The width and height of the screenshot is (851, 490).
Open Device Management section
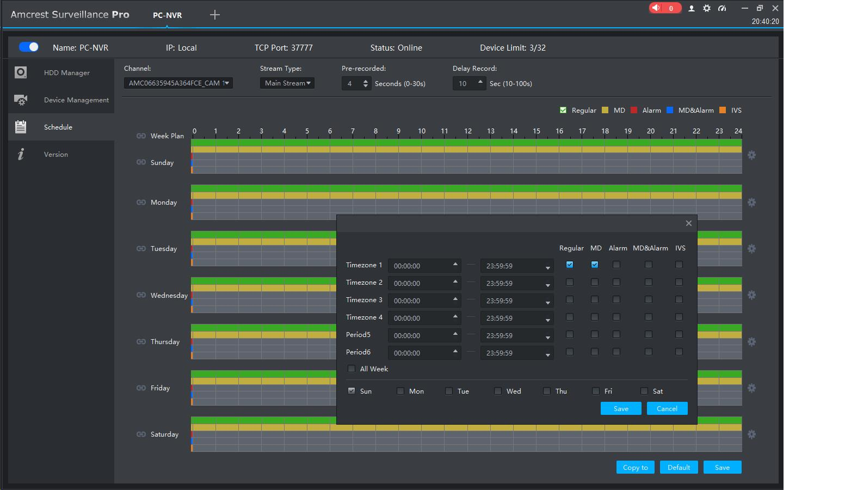click(61, 100)
